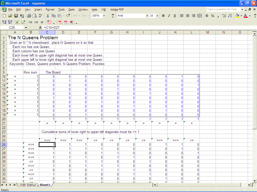Image resolution: width=257 pixels, height=192 pixels.
Task: Click the Decrease Decimal icon
Action: pyautogui.click(x=230, y=16)
